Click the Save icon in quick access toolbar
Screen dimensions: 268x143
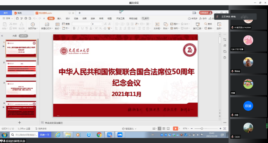pyautogui.click(x=17, y=18)
